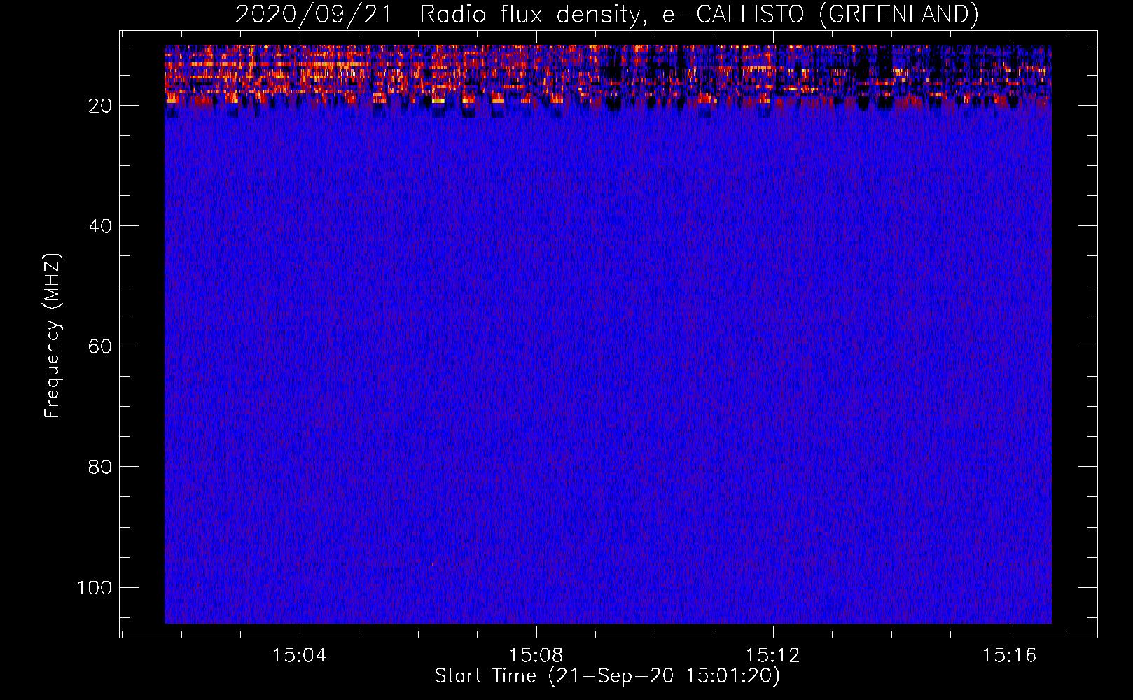Screen dimensions: 1133x700
Task: Select the 80 frequency tick label
Action: [100, 467]
